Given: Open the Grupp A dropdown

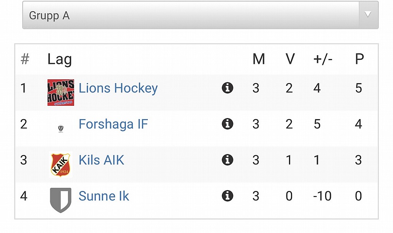Looking at the screenshot, I should 200,15.
